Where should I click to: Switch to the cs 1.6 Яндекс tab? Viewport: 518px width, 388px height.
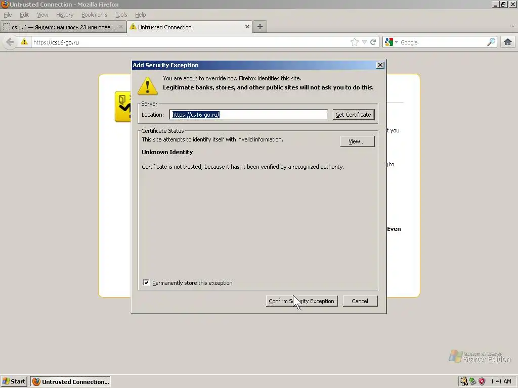63,27
